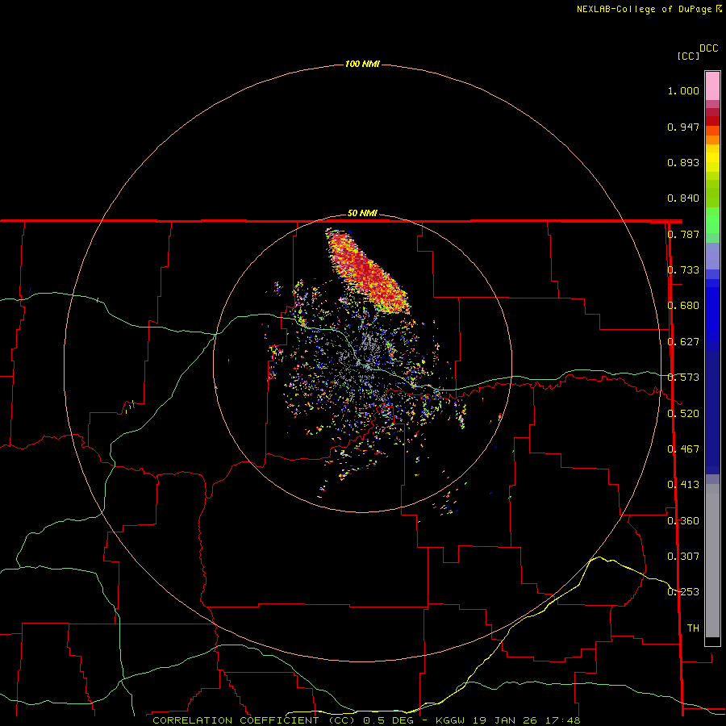Pick the dark navy segment of color bar
Screen dimensions: 726x726
point(712,407)
